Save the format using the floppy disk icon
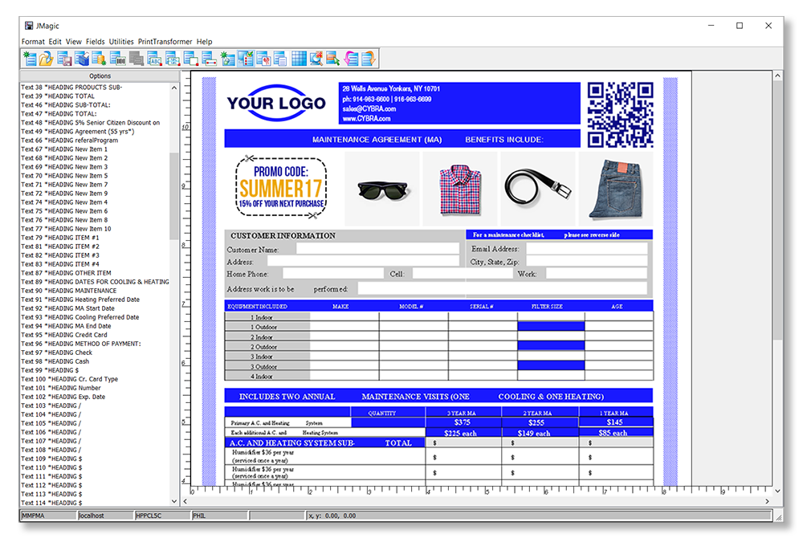The height and width of the screenshot is (538, 803). [x=64, y=59]
